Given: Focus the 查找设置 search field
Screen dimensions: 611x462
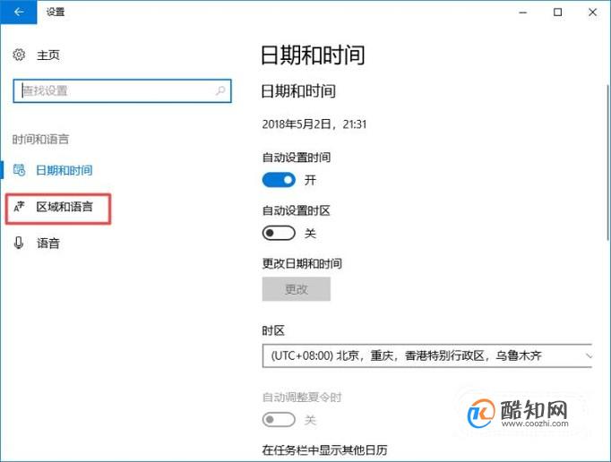Looking at the screenshot, I should (x=122, y=91).
